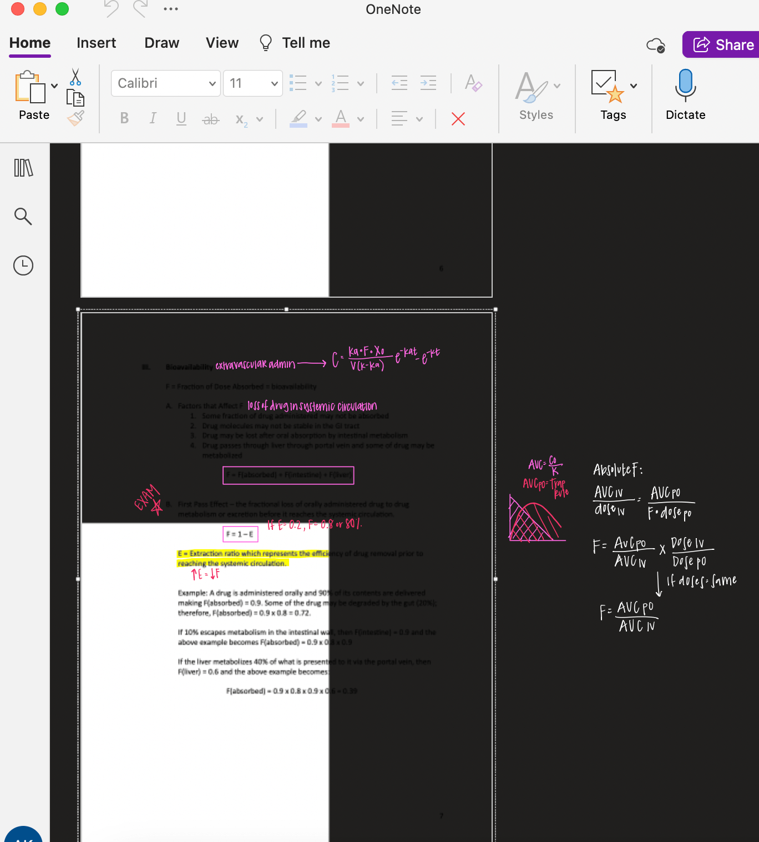The width and height of the screenshot is (759, 842).
Task: Click the Paste clipboard icon
Action: [x=31, y=87]
